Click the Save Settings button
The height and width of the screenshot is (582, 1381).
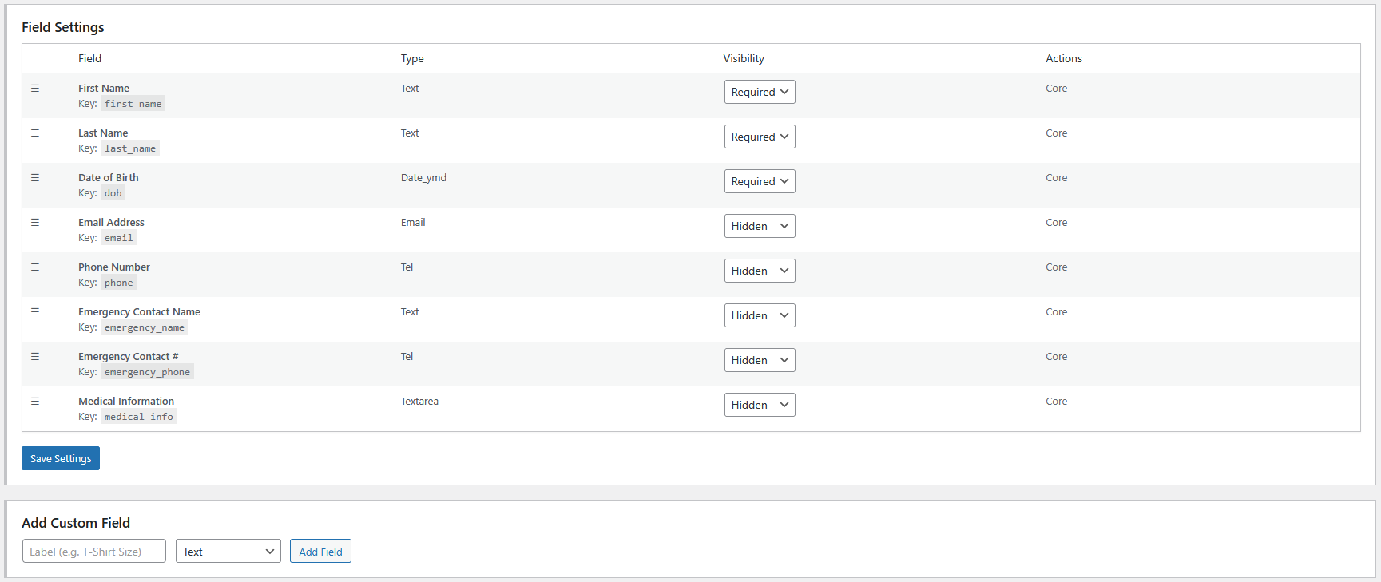tap(61, 458)
